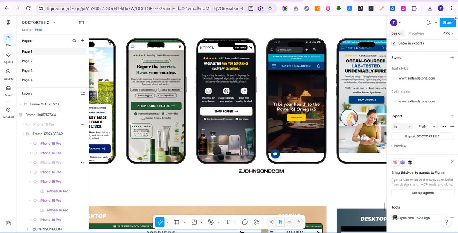458x233 pixels.
Task: Select the Frame tool in bottom toolbar
Action: tap(177, 222)
